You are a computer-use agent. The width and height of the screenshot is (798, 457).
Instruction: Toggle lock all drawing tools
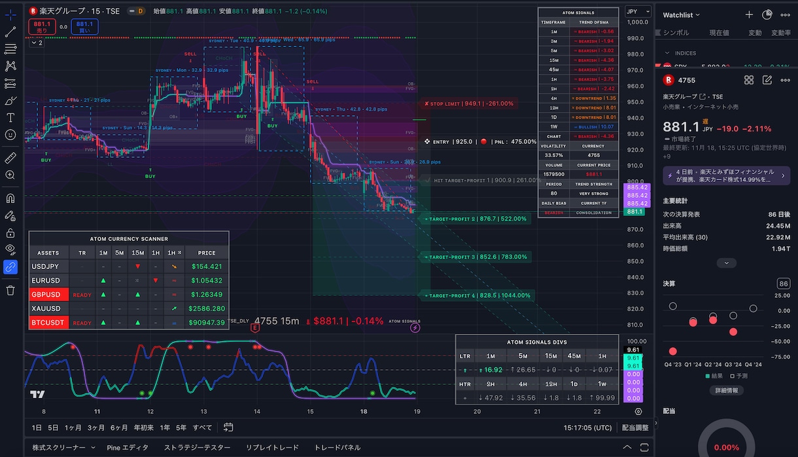tap(10, 232)
